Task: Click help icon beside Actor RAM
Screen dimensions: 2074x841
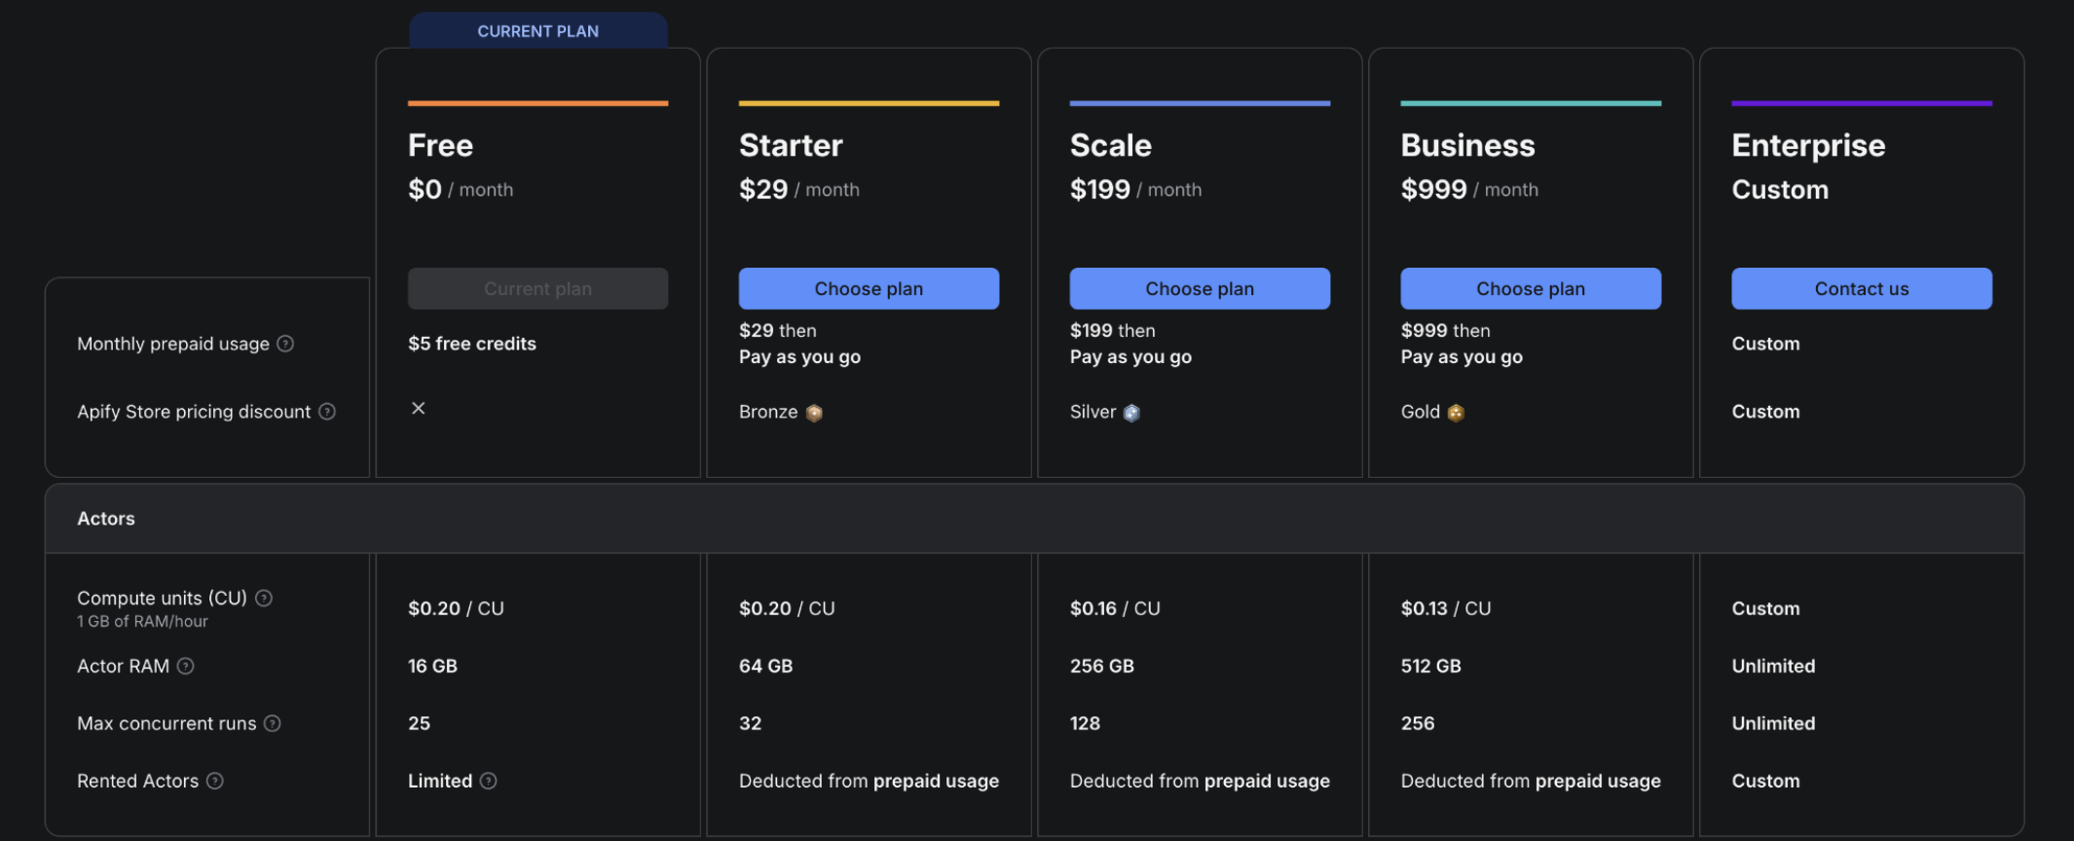Action: click(x=185, y=666)
